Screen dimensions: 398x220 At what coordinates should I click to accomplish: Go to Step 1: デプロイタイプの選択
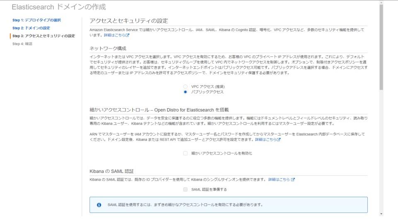[x=36, y=20]
